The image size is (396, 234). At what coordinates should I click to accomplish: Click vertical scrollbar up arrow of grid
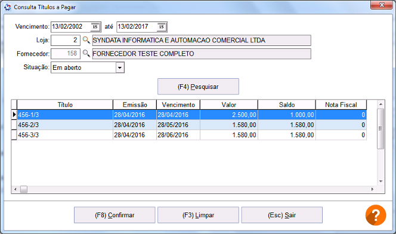pyautogui.click(x=380, y=104)
